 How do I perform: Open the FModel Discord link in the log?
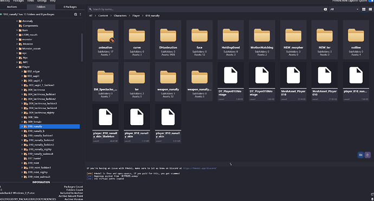tap(199, 168)
